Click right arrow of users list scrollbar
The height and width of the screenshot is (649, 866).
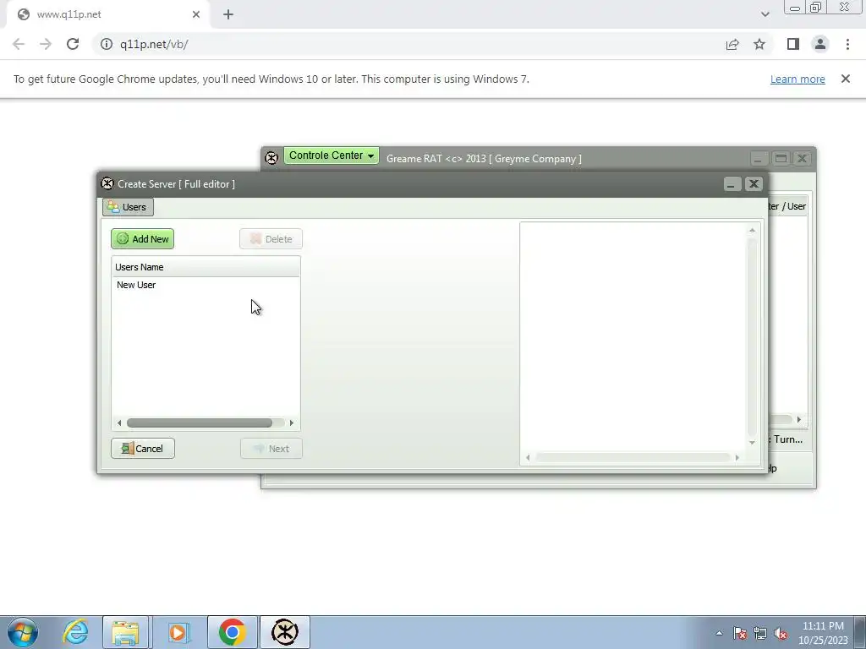tap(292, 423)
